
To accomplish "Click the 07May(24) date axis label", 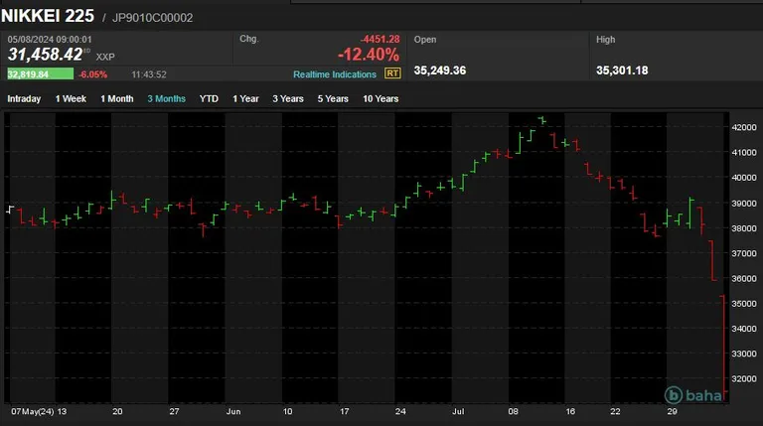I will click(33, 411).
